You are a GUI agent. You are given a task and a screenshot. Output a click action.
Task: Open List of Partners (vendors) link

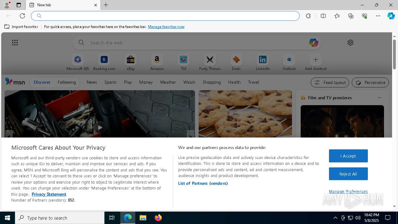click(x=203, y=183)
